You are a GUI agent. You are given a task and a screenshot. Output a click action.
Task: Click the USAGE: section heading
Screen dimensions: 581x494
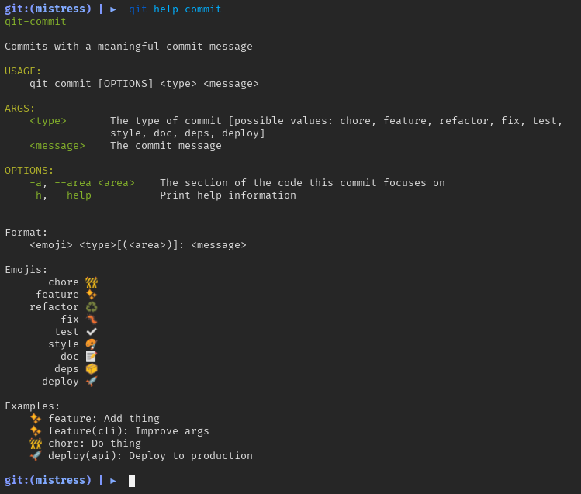coord(23,71)
